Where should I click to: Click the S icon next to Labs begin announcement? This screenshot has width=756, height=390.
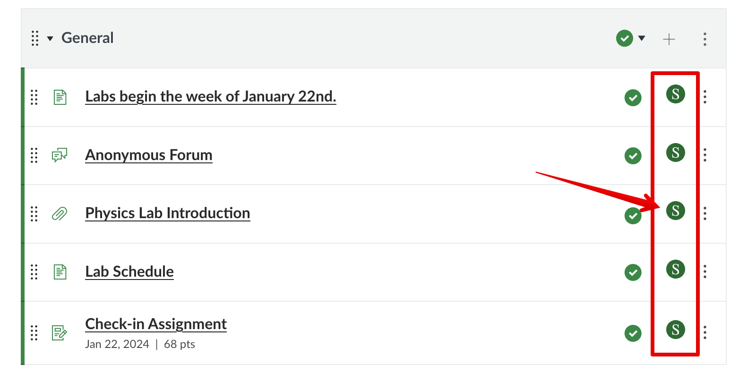[x=675, y=94]
